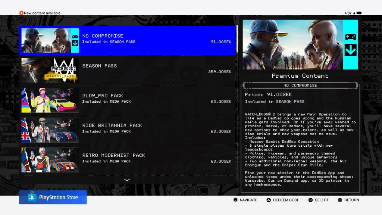Click the Premium Content heading
The height and width of the screenshot is (215, 382).
pyautogui.click(x=300, y=76)
